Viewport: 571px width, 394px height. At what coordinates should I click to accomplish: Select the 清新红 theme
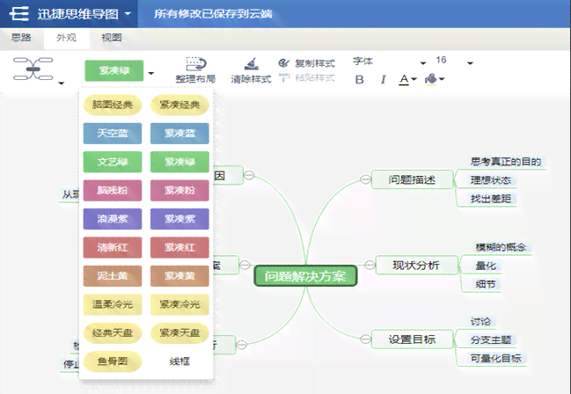pyautogui.click(x=113, y=247)
